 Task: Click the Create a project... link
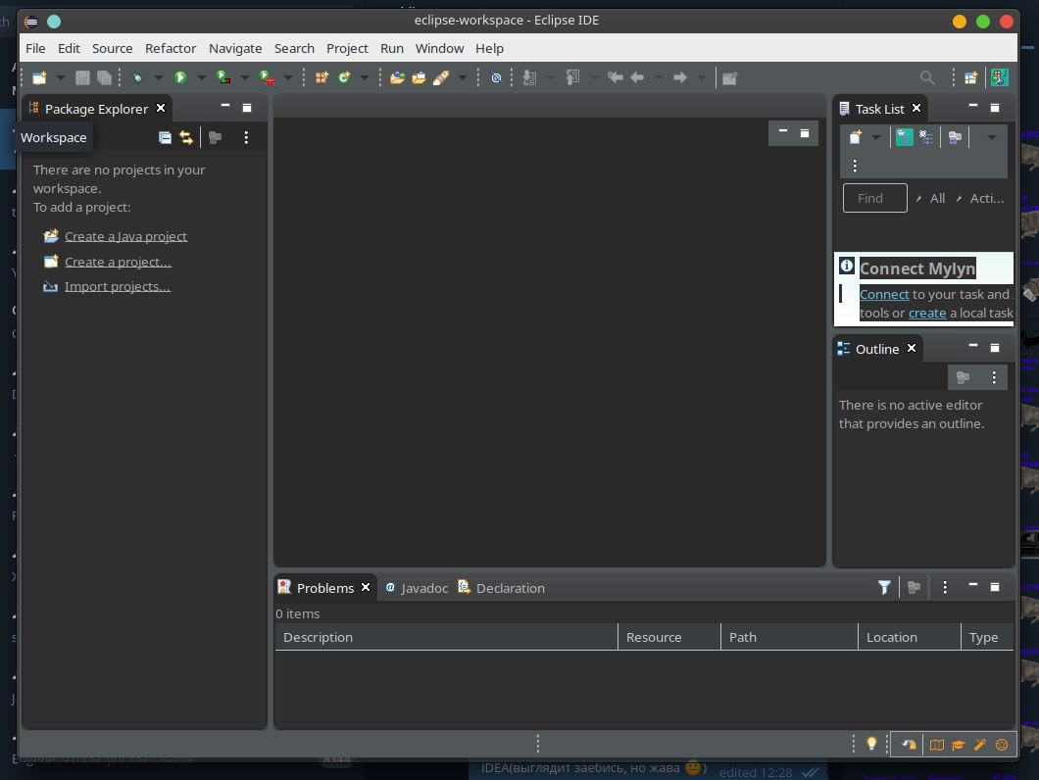pyautogui.click(x=118, y=262)
